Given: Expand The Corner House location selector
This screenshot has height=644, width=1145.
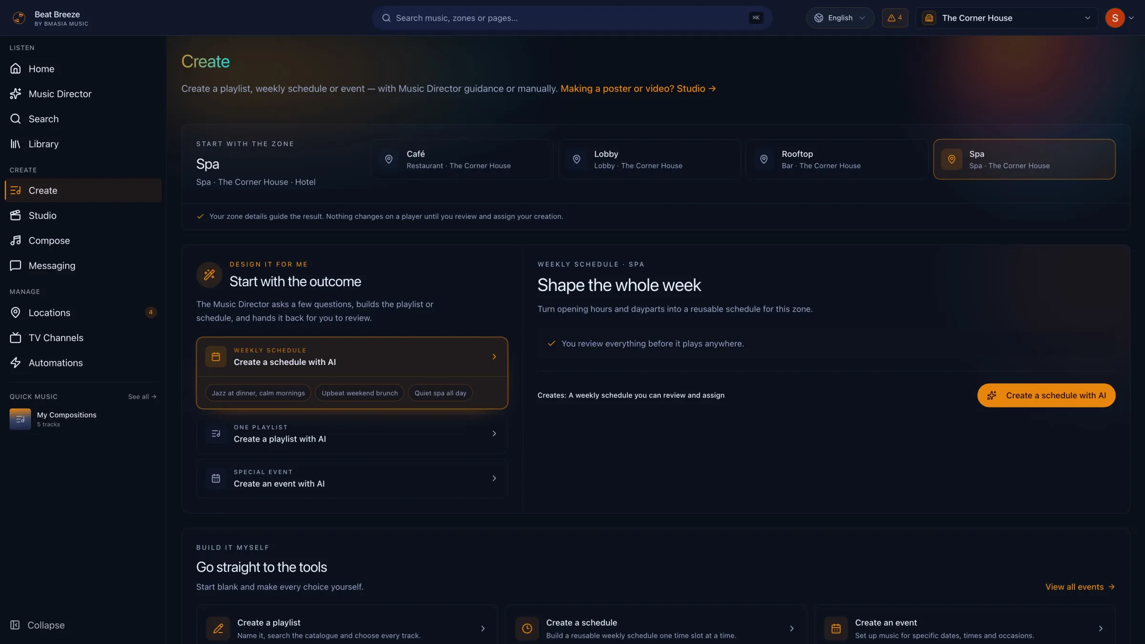Looking at the screenshot, I should [x=1007, y=18].
